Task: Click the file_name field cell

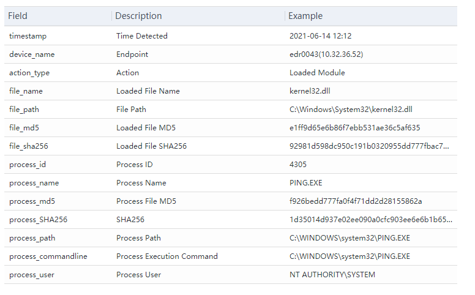Action: click(26, 91)
